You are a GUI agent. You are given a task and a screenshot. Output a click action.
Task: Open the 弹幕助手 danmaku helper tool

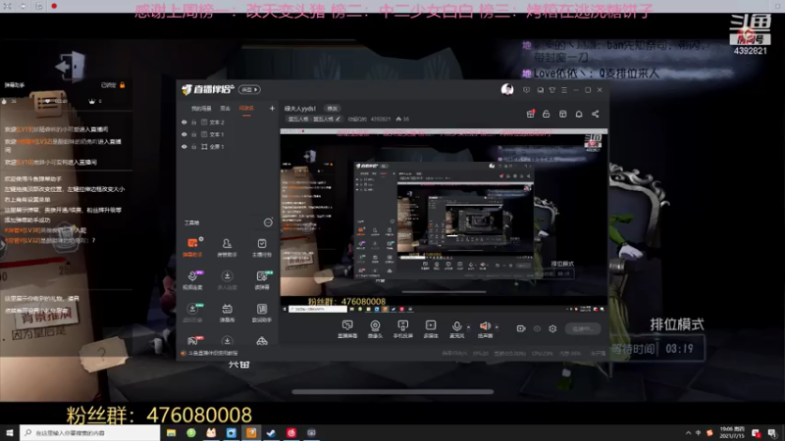(x=192, y=247)
